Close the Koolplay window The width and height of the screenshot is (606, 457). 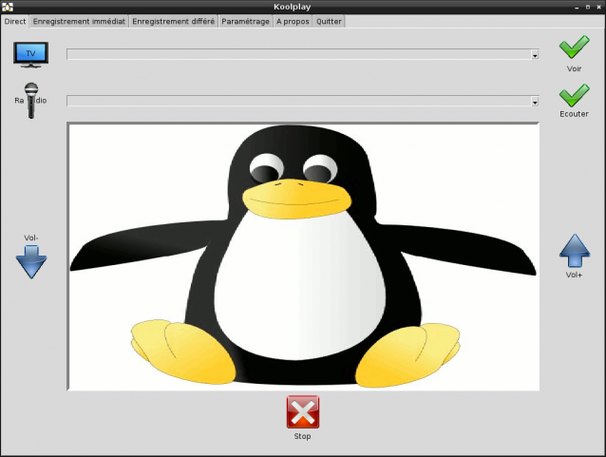coord(598,7)
